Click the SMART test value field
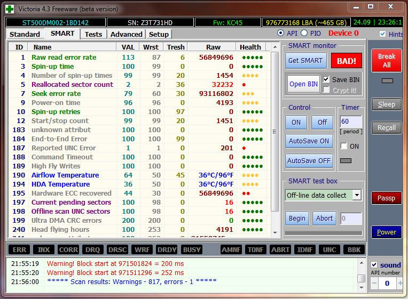The height and width of the screenshot is (299, 408). click(x=351, y=219)
